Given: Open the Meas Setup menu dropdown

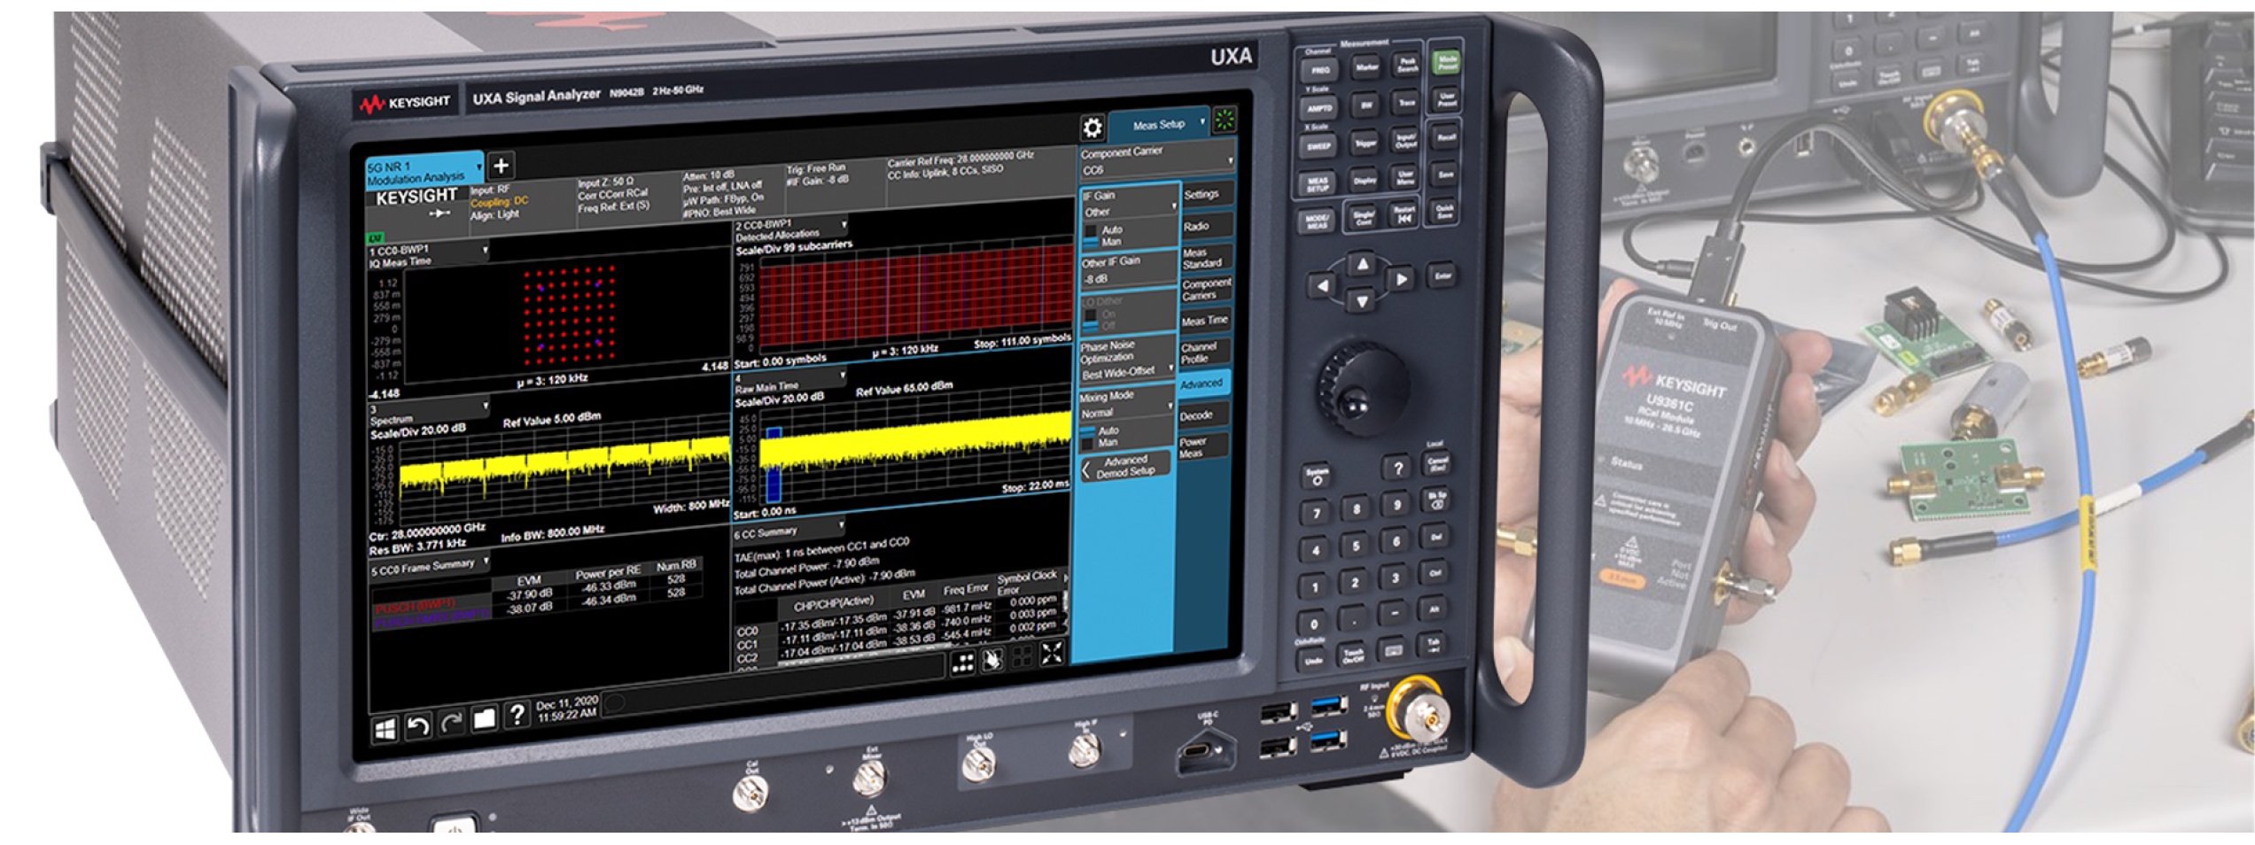Looking at the screenshot, I should (1158, 125).
